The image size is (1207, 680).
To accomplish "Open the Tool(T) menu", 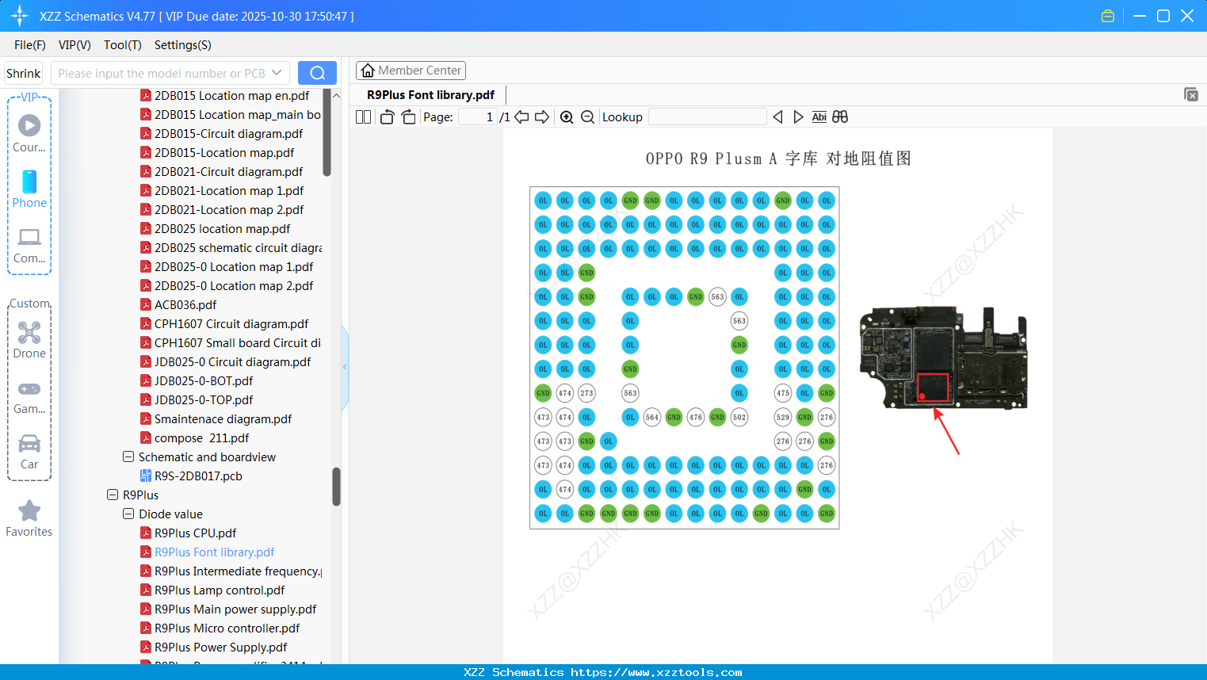I will tap(123, 45).
